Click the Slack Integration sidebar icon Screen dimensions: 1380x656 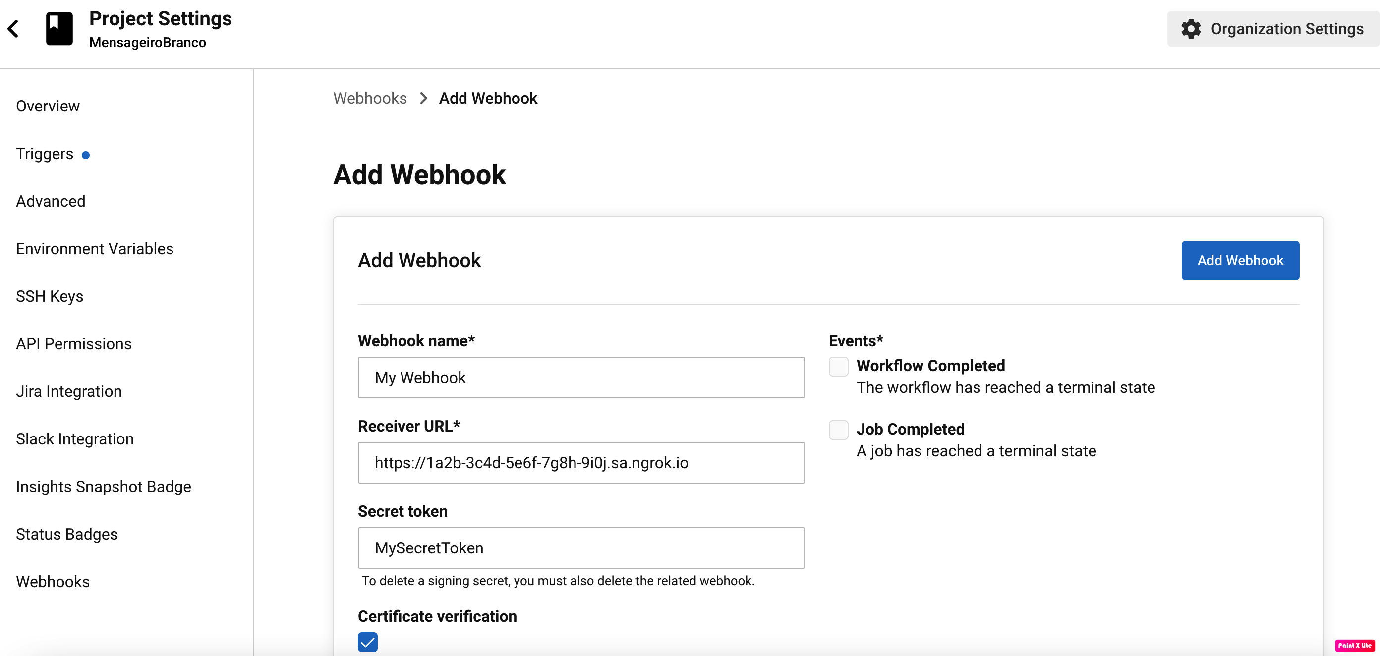coord(75,439)
